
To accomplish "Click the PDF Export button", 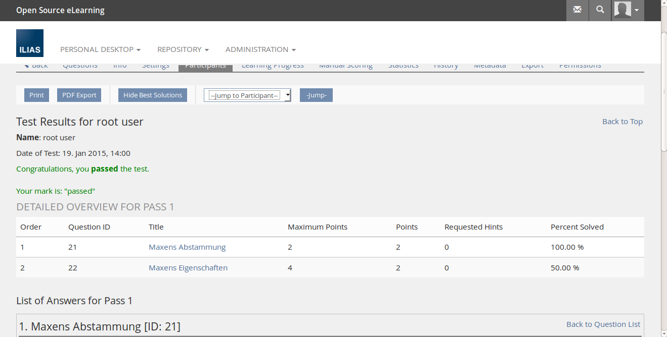I will point(79,95).
